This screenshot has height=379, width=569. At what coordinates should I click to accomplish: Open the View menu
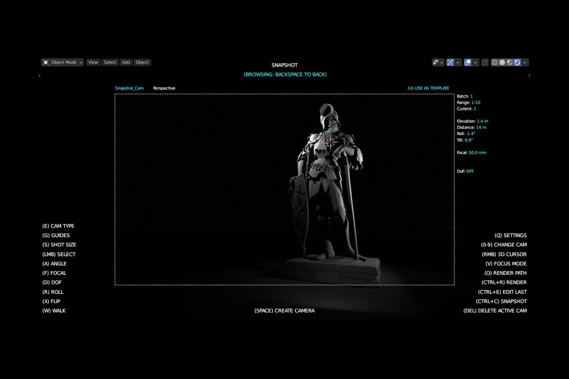pos(93,62)
